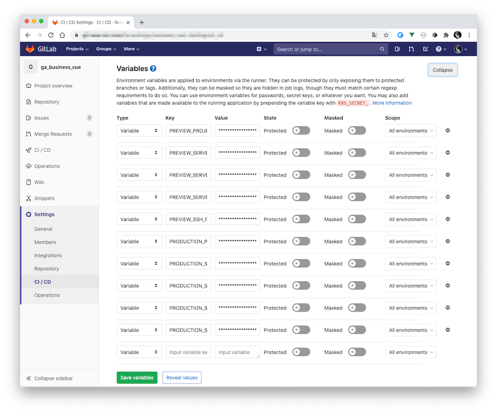Open the All environments scope dropdown
Viewport: 497px width, 413px height.
[x=410, y=130]
